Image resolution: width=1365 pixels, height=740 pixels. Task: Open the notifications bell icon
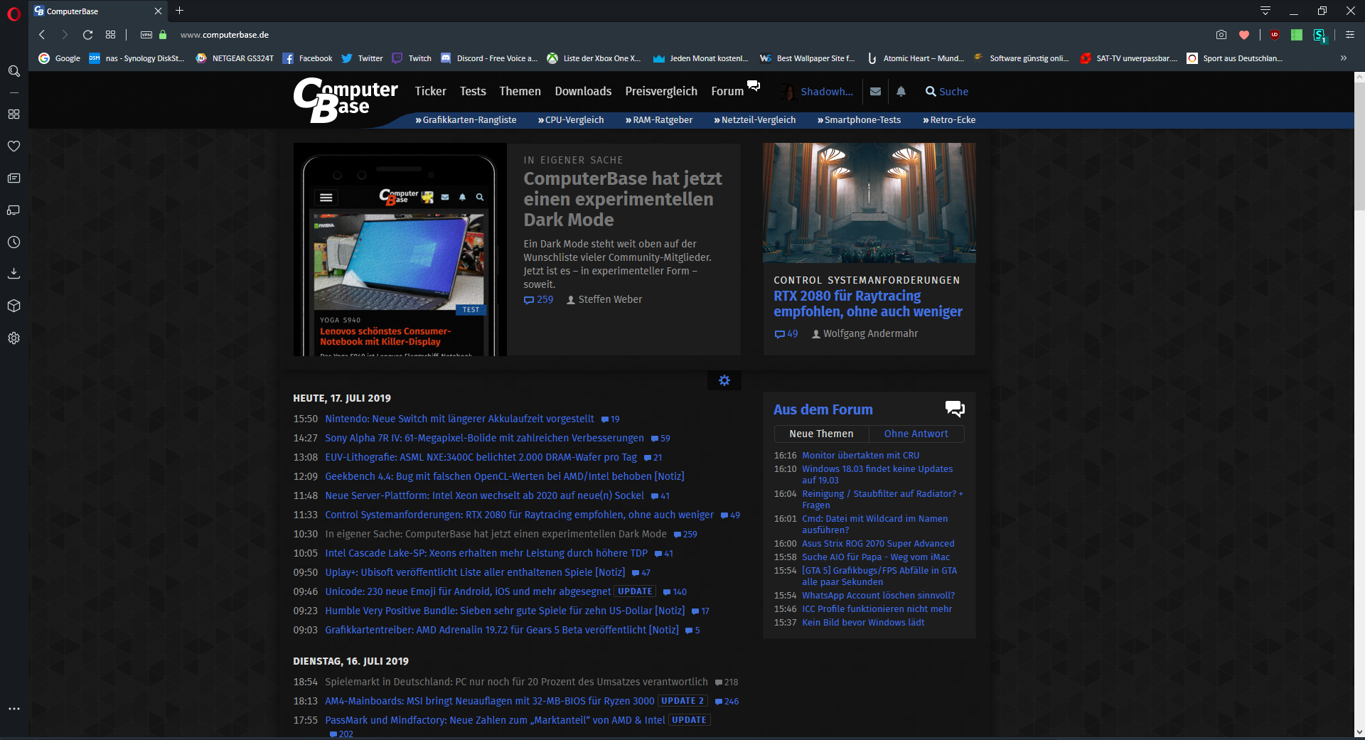click(x=901, y=92)
